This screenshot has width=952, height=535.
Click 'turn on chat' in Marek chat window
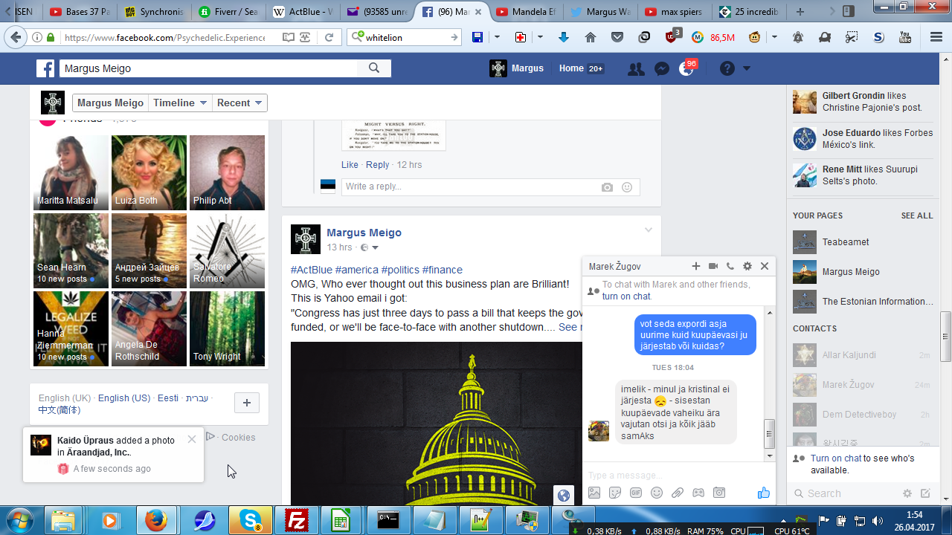pyautogui.click(x=626, y=296)
